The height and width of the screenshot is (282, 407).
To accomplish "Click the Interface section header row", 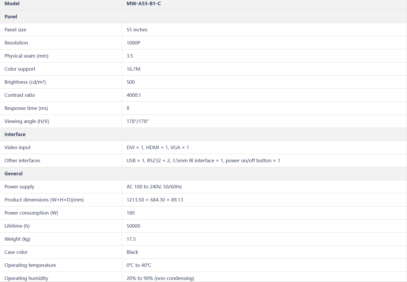I will [15, 135].
